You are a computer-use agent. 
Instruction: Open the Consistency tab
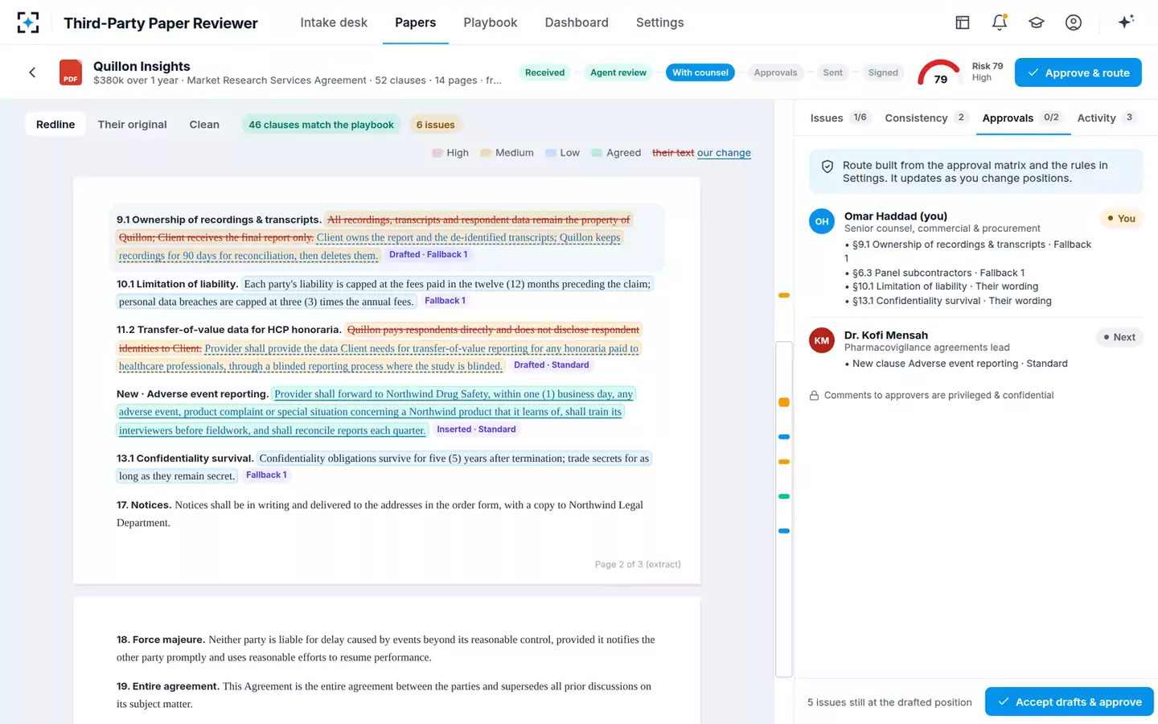click(926, 118)
